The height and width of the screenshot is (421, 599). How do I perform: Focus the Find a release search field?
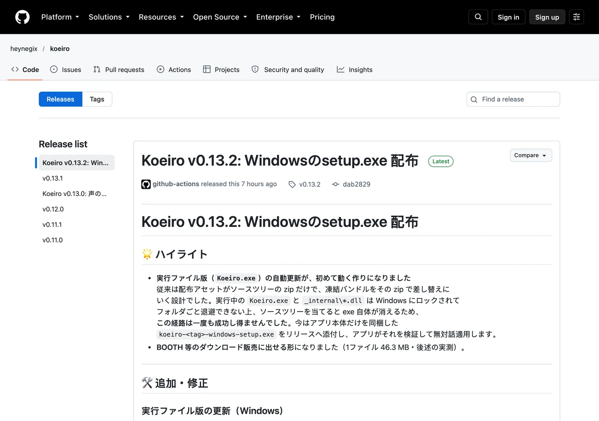[513, 99]
